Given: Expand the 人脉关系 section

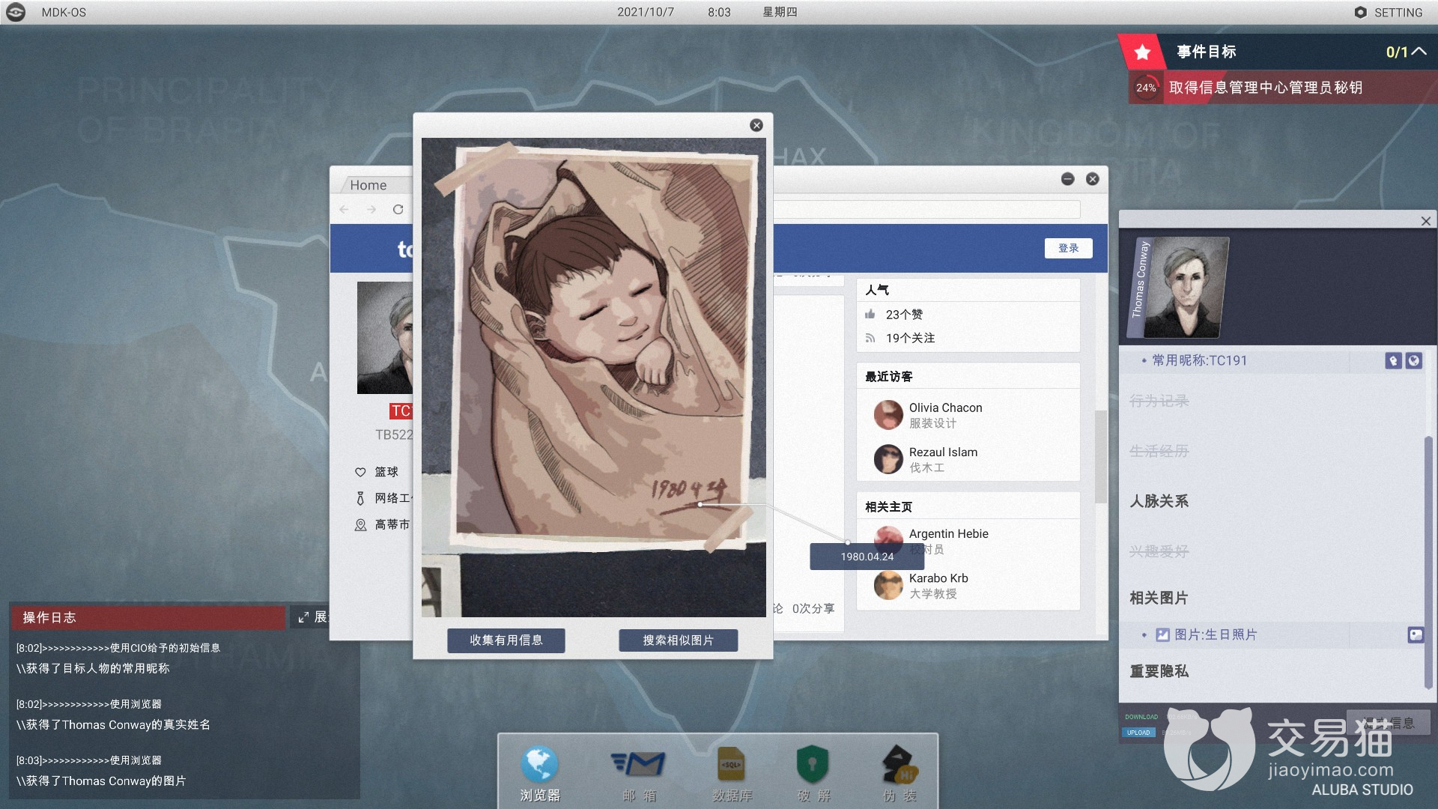Looking at the screenshot, I should (x=1159, y=501).
